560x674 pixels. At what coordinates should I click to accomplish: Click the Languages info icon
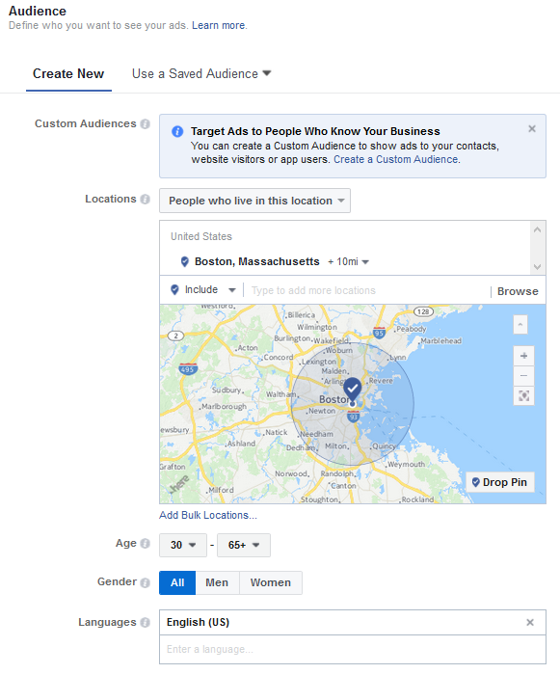[x=146, y=623]
